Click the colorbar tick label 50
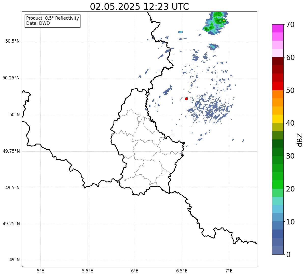This screenshot has height=276, width=306. (290, 90)
